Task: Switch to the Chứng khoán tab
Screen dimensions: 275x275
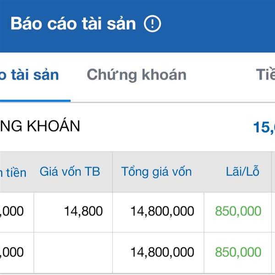Action: click(137, 75)
